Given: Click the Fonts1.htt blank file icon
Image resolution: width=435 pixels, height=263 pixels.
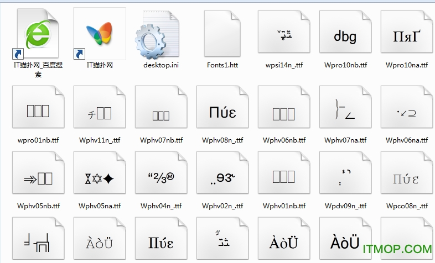Looking at the screenshot, I should (222, 34).
